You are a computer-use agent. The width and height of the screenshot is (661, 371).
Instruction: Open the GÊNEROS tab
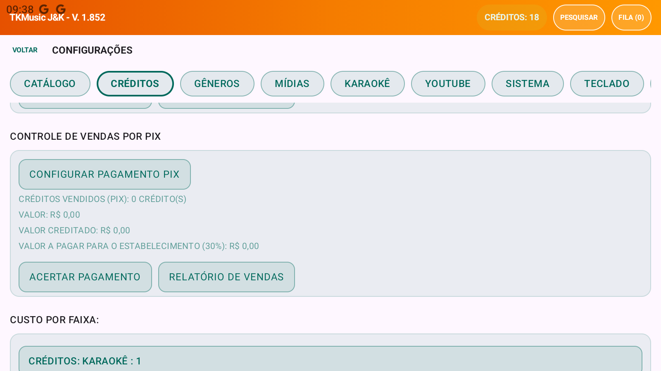point(217,84)
